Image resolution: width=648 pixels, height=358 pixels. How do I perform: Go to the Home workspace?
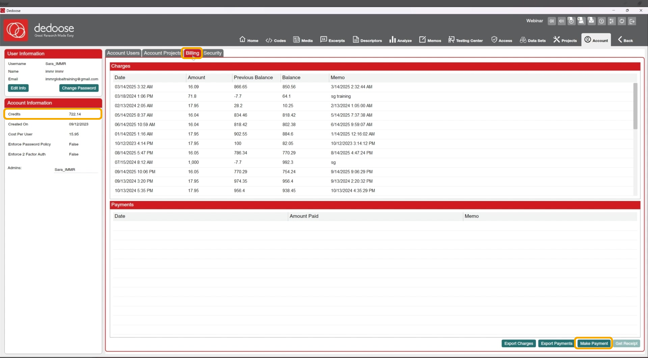(249, 40)
